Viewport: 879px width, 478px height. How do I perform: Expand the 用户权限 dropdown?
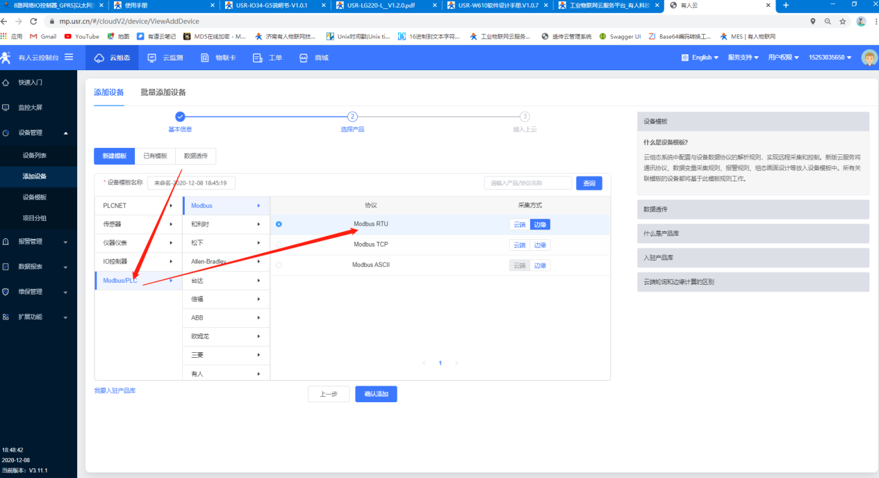[x=783, y=58]
